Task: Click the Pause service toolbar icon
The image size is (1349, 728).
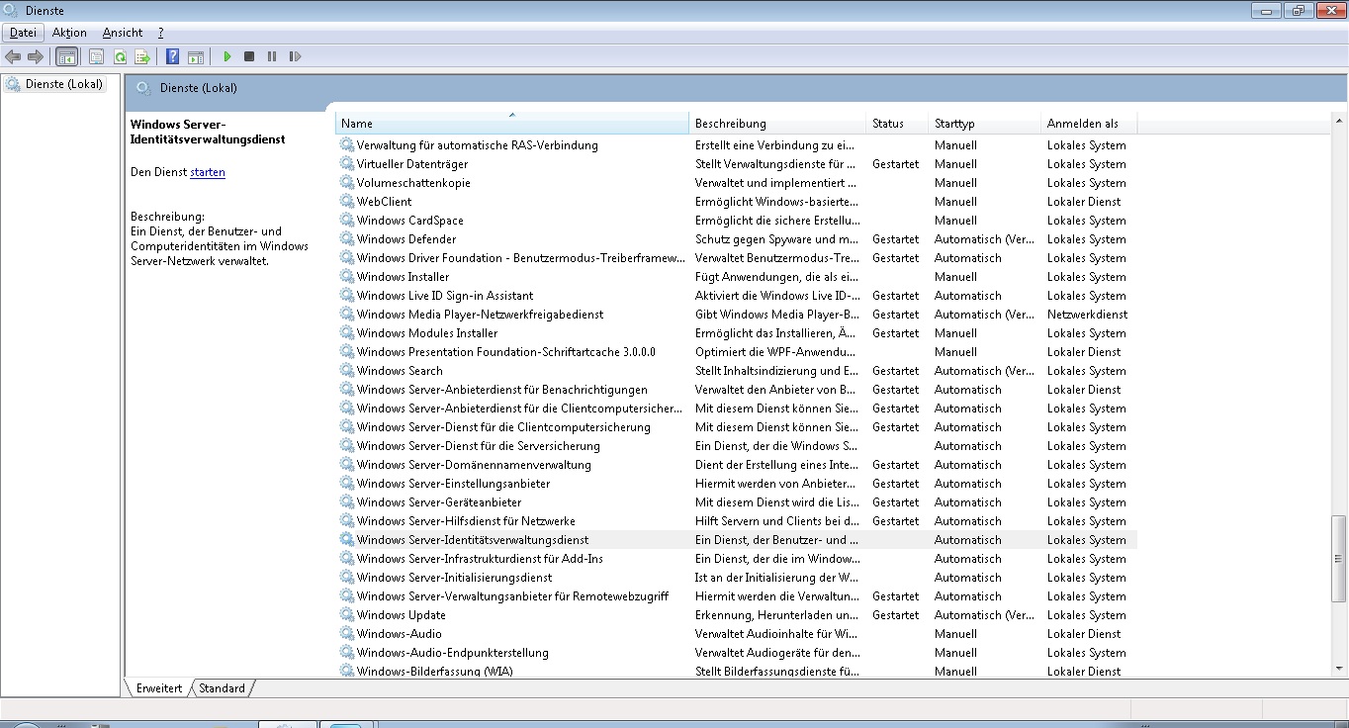Action: 272,56
